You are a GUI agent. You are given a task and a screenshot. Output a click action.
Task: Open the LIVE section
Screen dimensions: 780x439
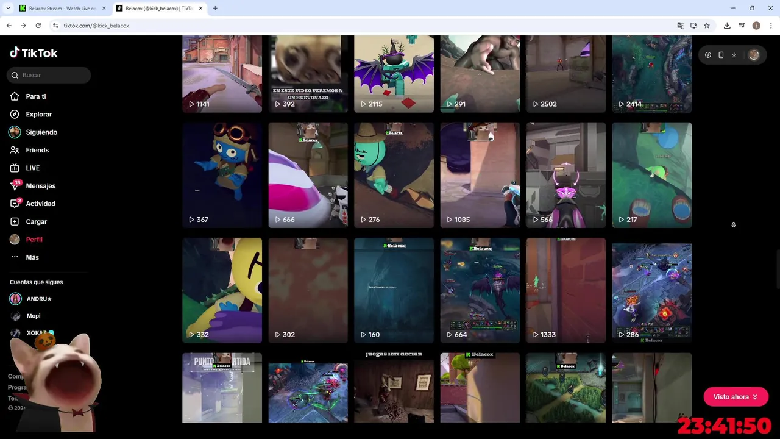coord(25,168)
